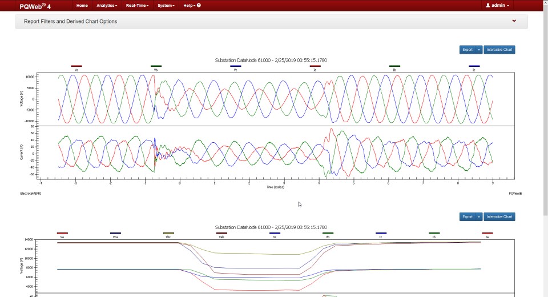The width and height of the screenshot is (548, 297).
Task: Click the Ia legend swatch in waveform chart
Action: [315, 66]
